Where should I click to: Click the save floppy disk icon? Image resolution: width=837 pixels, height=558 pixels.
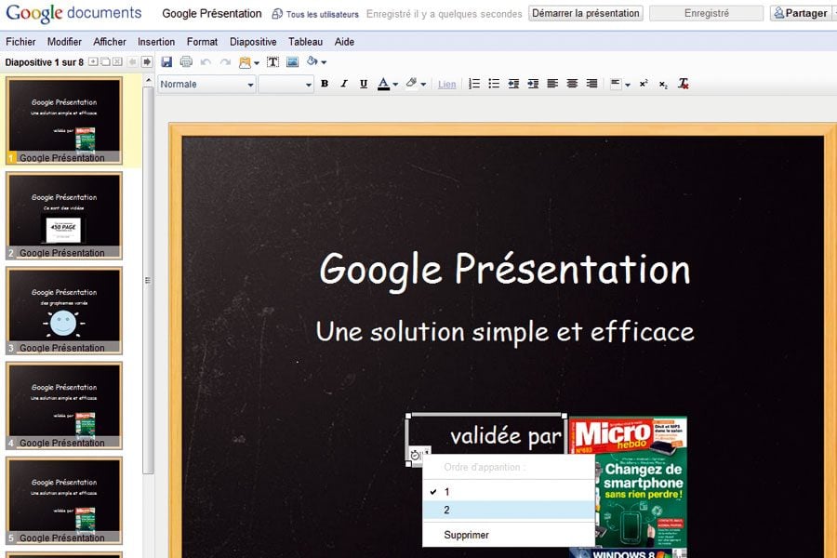[166, 62]
